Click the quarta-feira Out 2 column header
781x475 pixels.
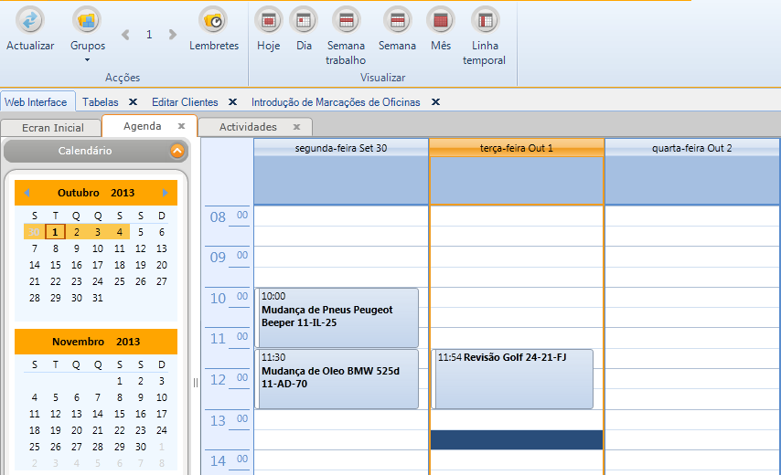tap(692, 148)
